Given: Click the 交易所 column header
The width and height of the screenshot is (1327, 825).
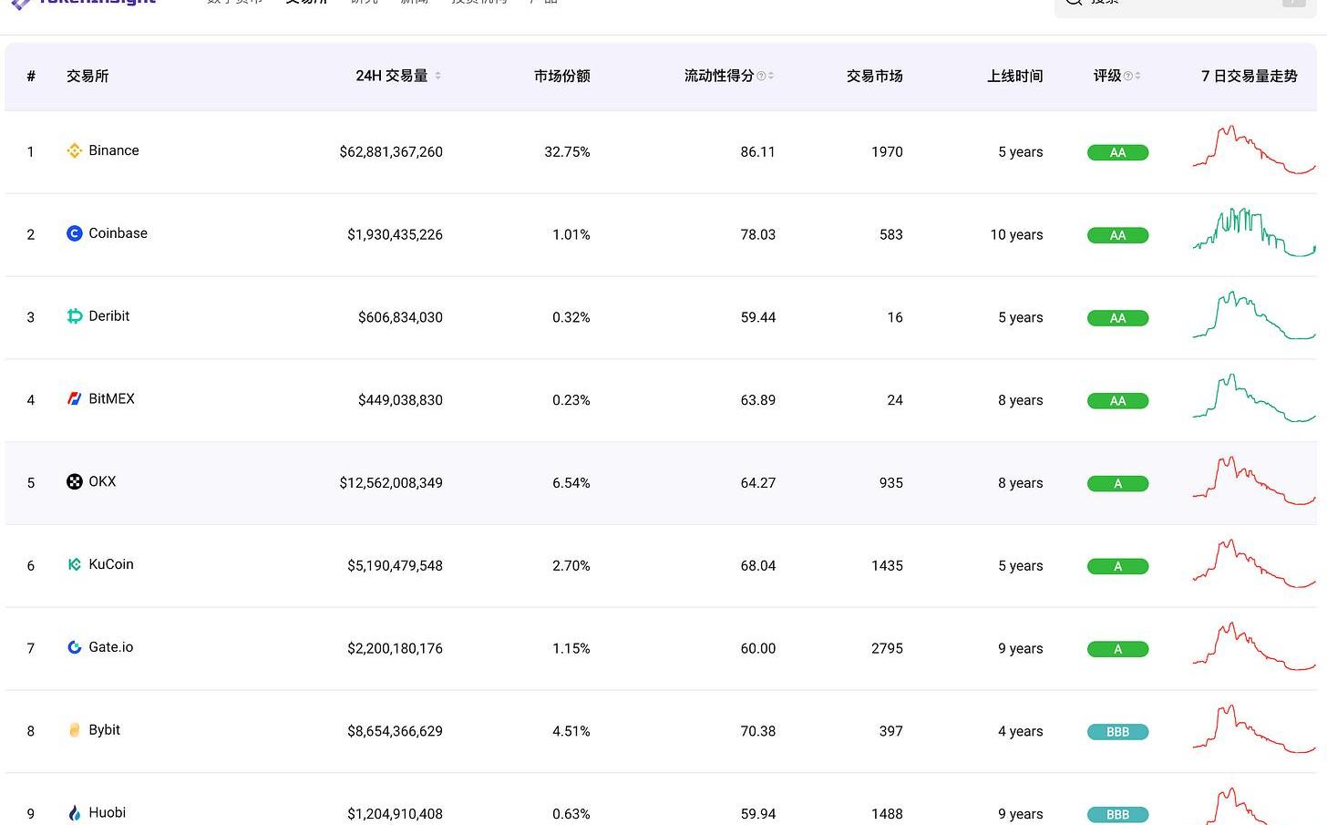Looking at the screenshot, I should coord(87,76).
